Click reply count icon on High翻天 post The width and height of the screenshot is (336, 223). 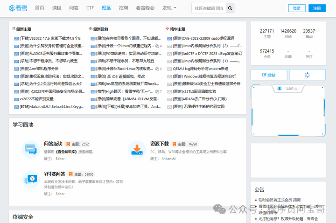click(157, 92)
